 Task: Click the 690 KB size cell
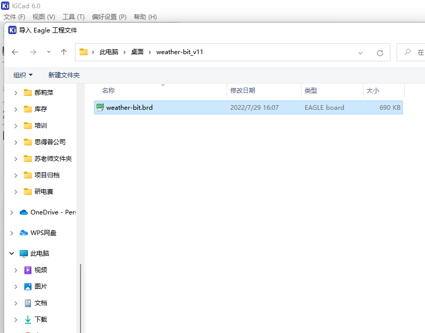[390, 107]
